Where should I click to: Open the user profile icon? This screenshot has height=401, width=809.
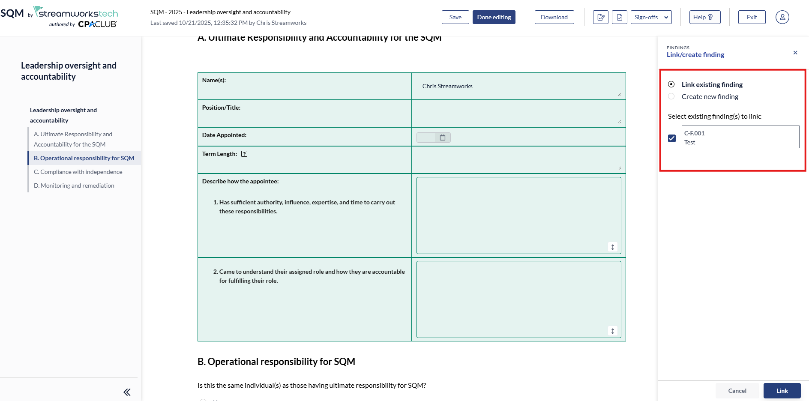tap(782, 17)
